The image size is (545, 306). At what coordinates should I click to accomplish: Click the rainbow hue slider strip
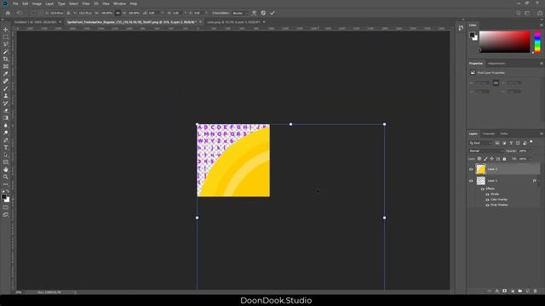point(537,42)
